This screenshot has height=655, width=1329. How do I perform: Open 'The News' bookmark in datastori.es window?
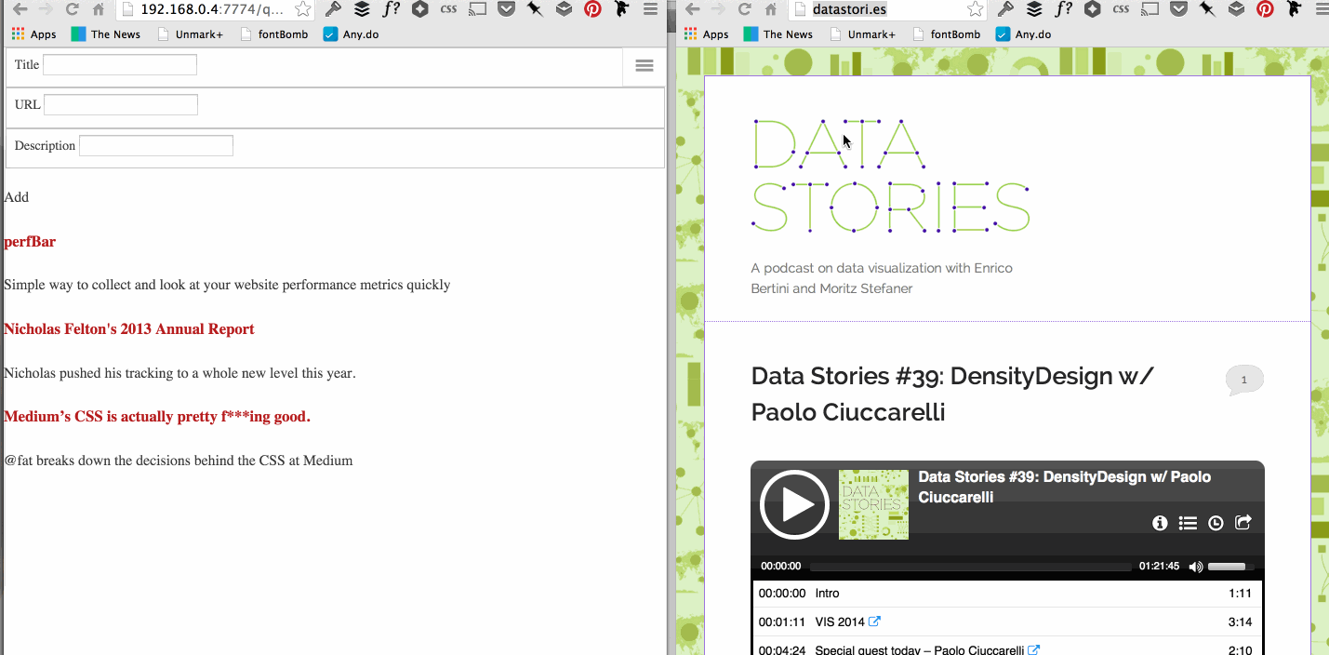778,34
